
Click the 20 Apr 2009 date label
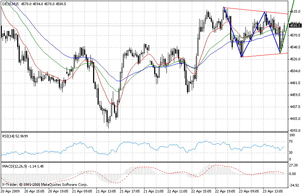[10, 190]
